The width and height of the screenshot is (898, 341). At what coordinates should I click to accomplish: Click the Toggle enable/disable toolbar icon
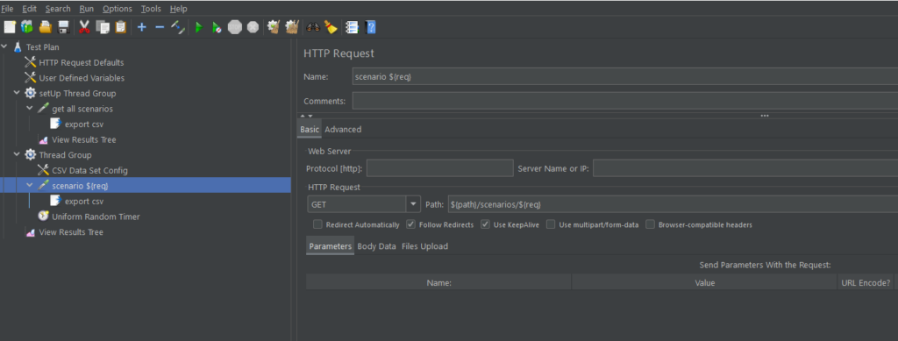[x=178, y=27]
